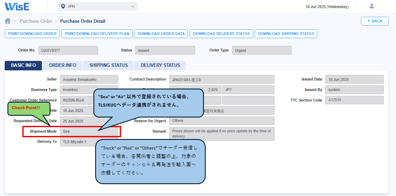The image size is (396, 196).
Task: Click Download Delivery Status button
Action: point(221,34)
